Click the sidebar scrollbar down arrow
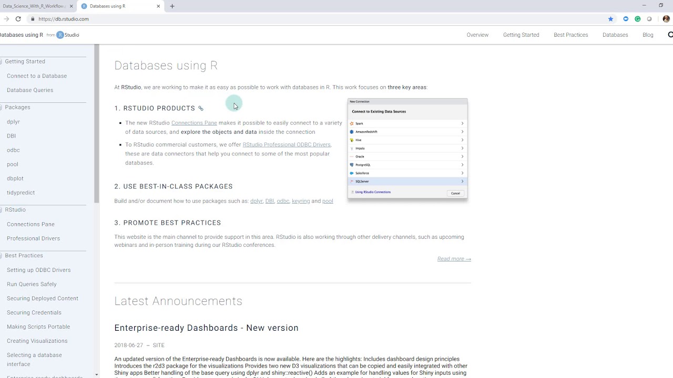 click(x=96, y=375)
